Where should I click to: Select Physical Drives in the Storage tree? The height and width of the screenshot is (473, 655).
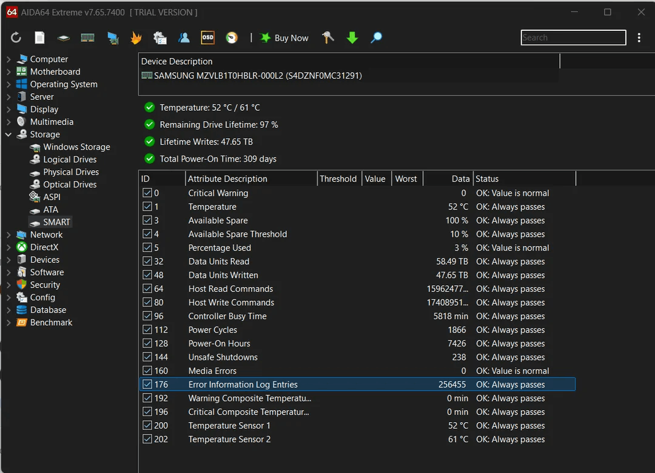(70, 172)
